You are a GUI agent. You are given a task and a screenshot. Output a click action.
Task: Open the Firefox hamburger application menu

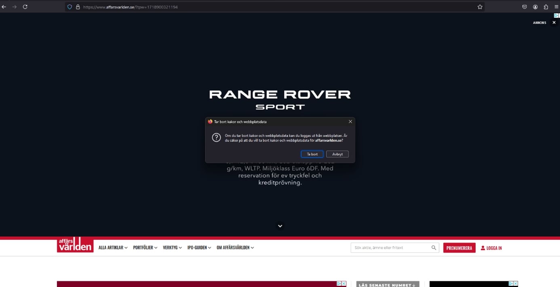coord(556,7)
